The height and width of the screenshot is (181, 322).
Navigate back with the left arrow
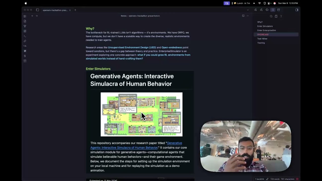pyautogui.click(x=32, y=16)
